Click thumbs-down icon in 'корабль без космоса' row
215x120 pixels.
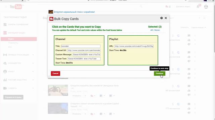coord(189,95)
